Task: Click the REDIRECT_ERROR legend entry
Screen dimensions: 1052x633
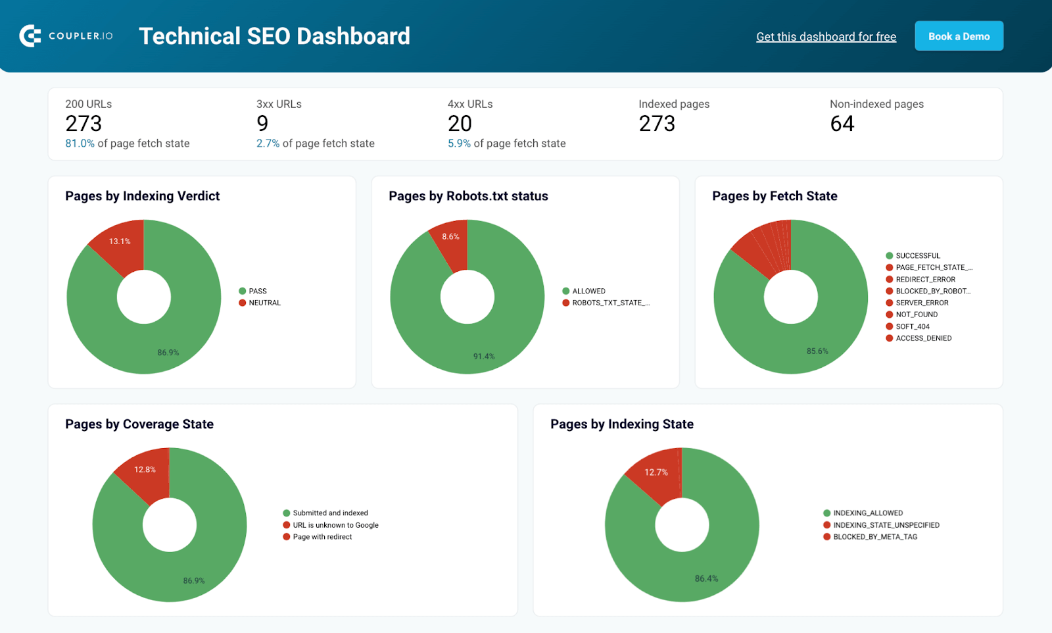Action: 920,280
